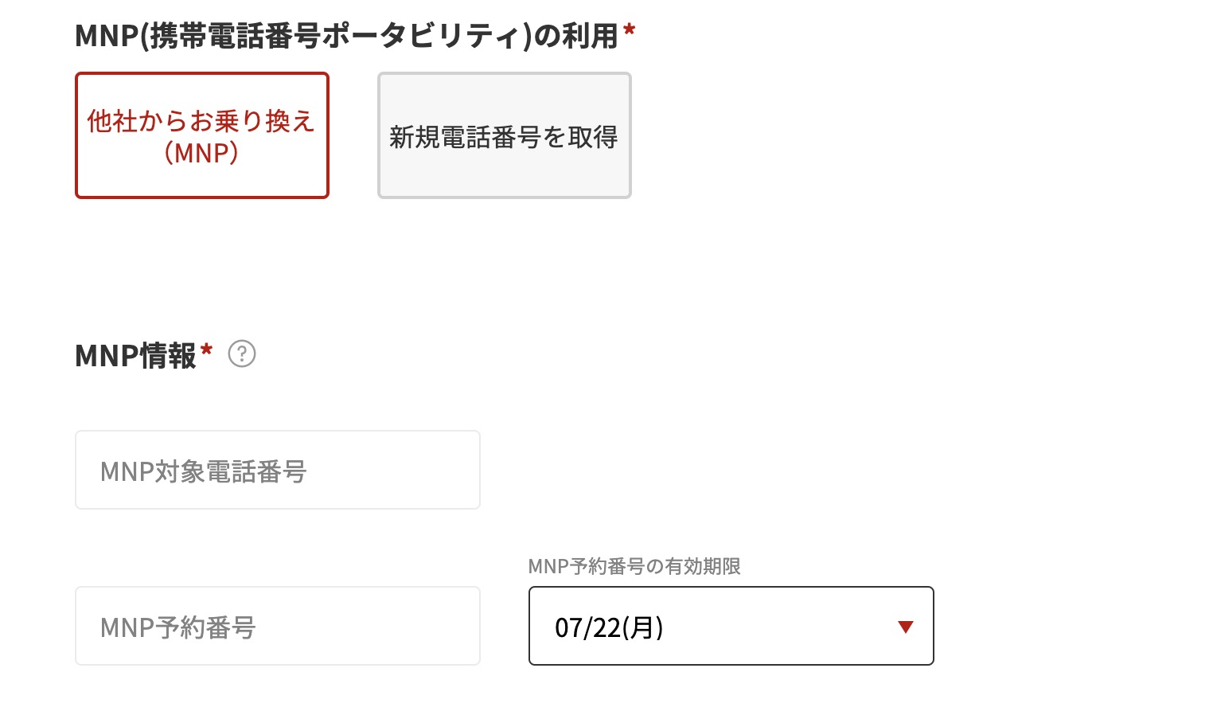Select 他社からお乗り換え (MNP) option
1213x715 pixels.
click(x=202, y=135)
